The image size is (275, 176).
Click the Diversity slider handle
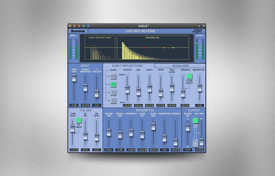click(176, 142)
